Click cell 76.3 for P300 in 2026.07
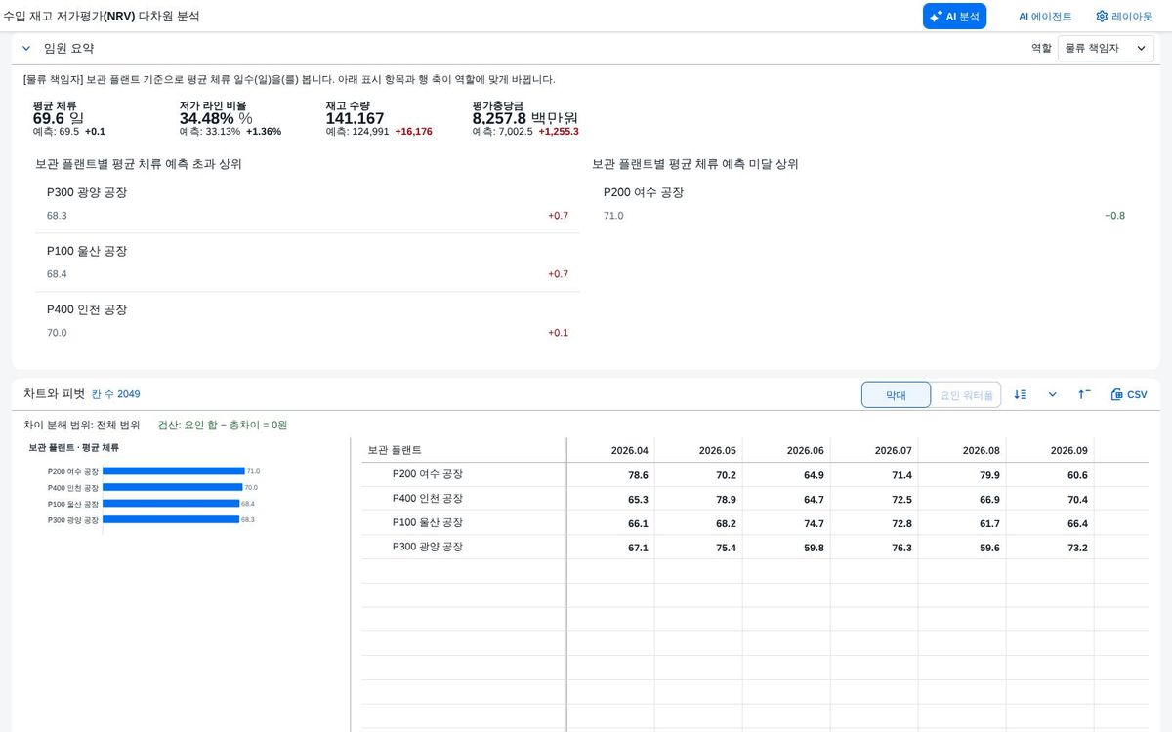 coord(874,548)
